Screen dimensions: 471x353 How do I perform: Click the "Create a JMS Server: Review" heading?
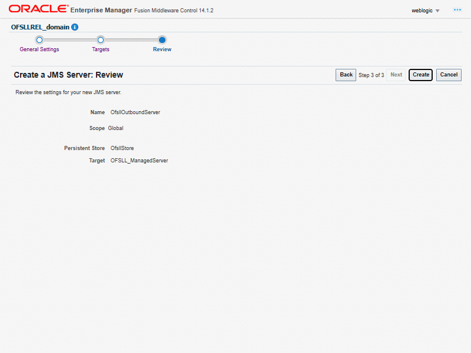click(x=68, y=75)
